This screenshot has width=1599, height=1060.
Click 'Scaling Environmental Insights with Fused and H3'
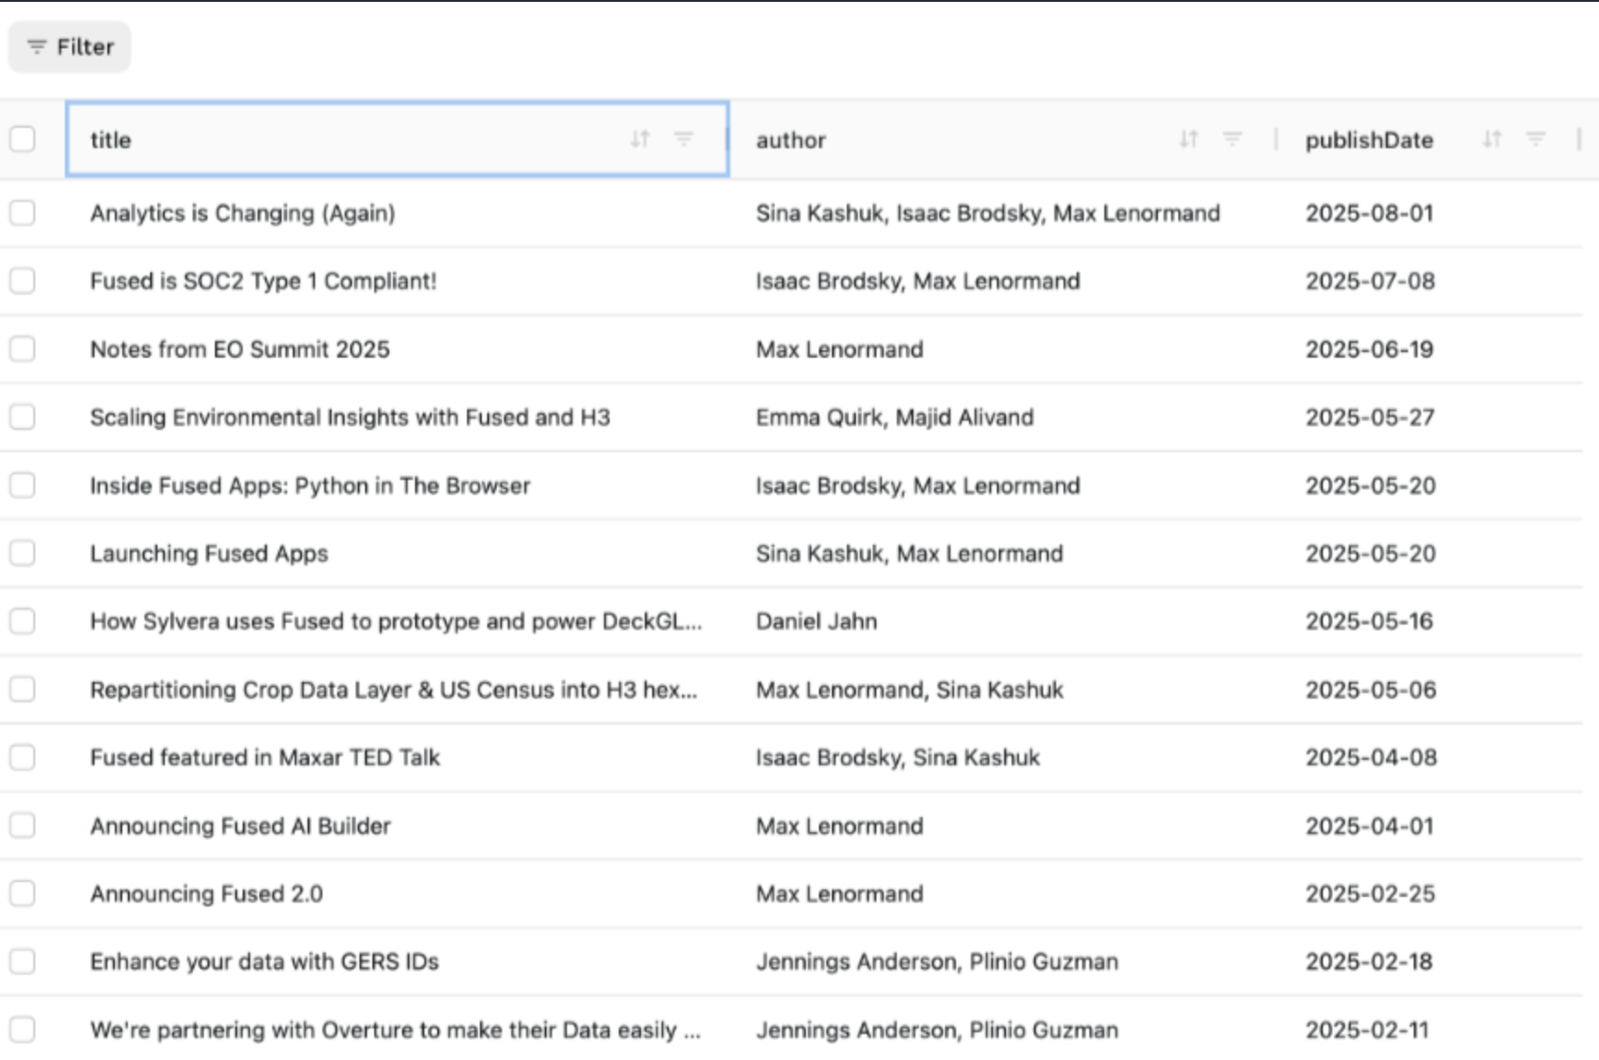click(350, 417)
